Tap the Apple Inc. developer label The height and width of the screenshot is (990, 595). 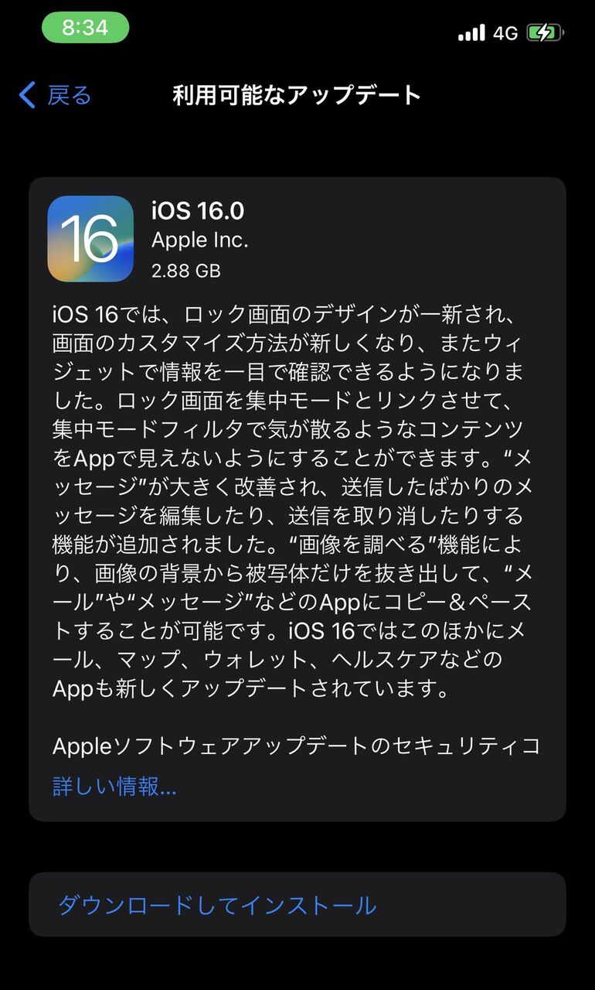[x=200, y=241]
